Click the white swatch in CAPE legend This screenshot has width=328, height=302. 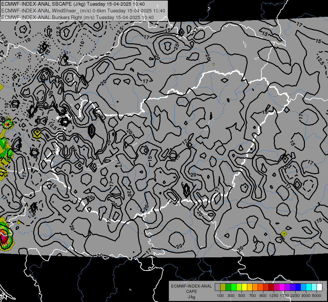(319, 287)
